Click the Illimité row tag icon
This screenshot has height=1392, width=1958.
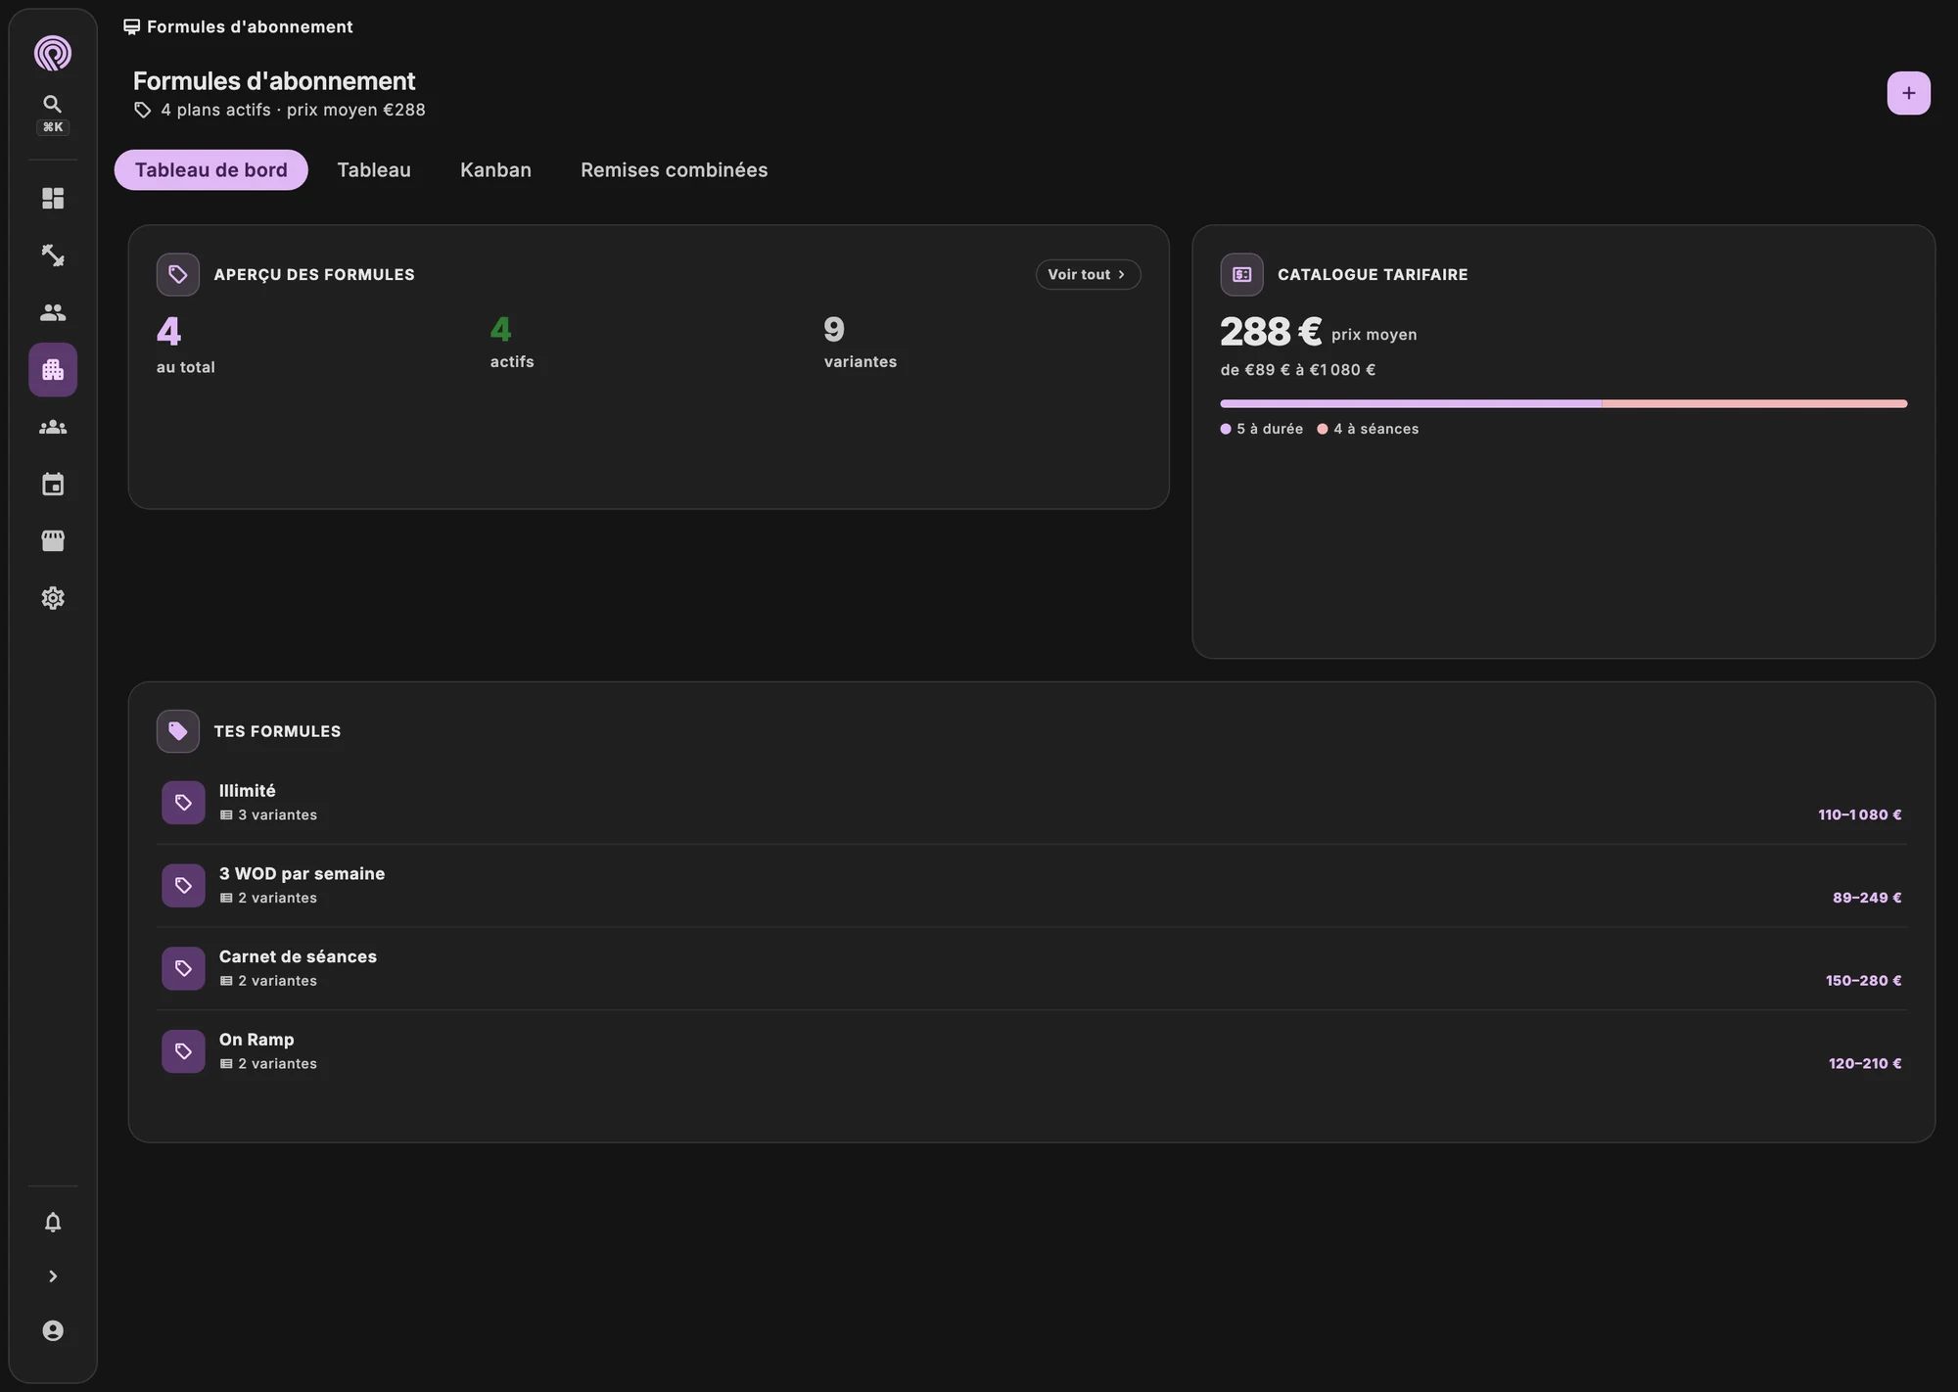183,803
